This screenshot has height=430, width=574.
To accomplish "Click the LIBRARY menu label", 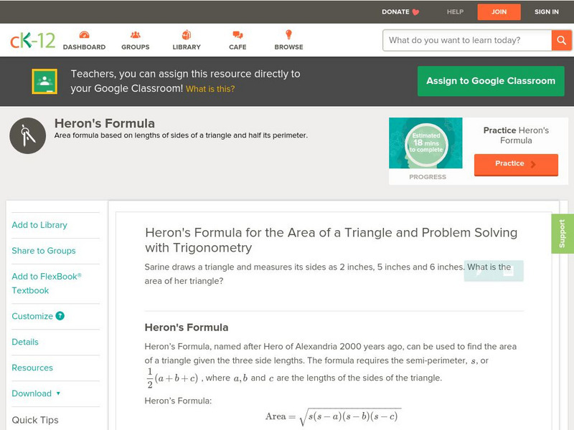I will tap(187, 47).
